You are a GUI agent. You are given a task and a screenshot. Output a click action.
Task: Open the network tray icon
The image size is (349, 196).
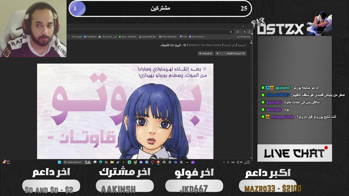pyautogui.click(x=238, y=162)
